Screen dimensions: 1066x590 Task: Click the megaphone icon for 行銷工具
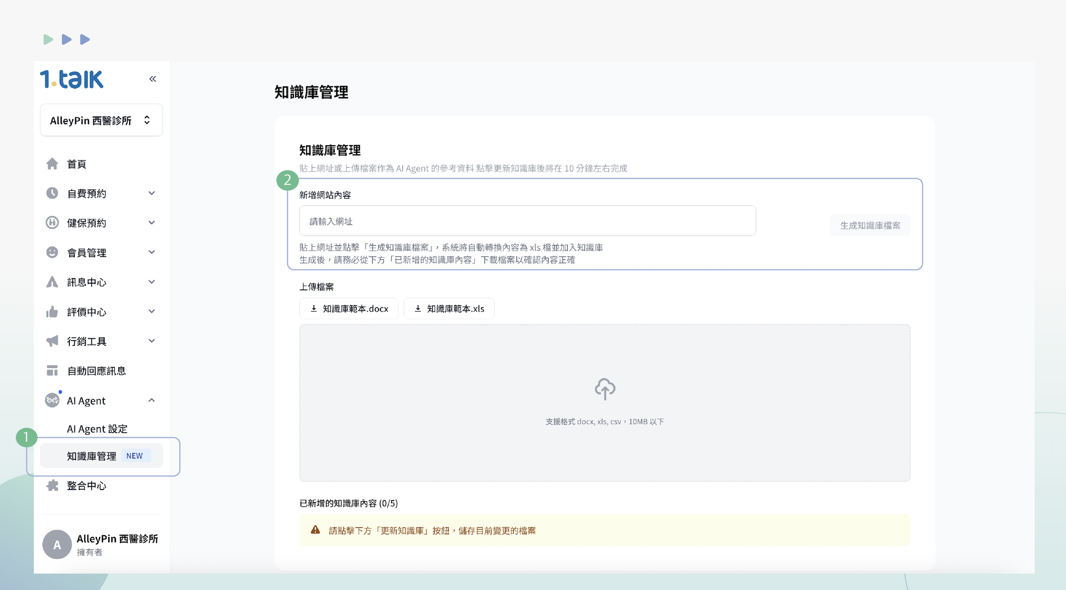pyautogui.click(x=52, y=341)
